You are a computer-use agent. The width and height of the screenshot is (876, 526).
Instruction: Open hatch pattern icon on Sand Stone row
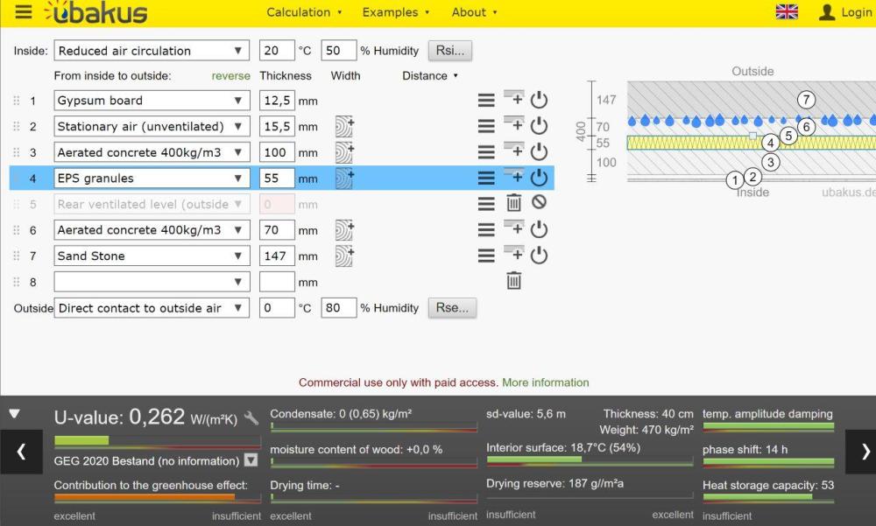point(344,256)
